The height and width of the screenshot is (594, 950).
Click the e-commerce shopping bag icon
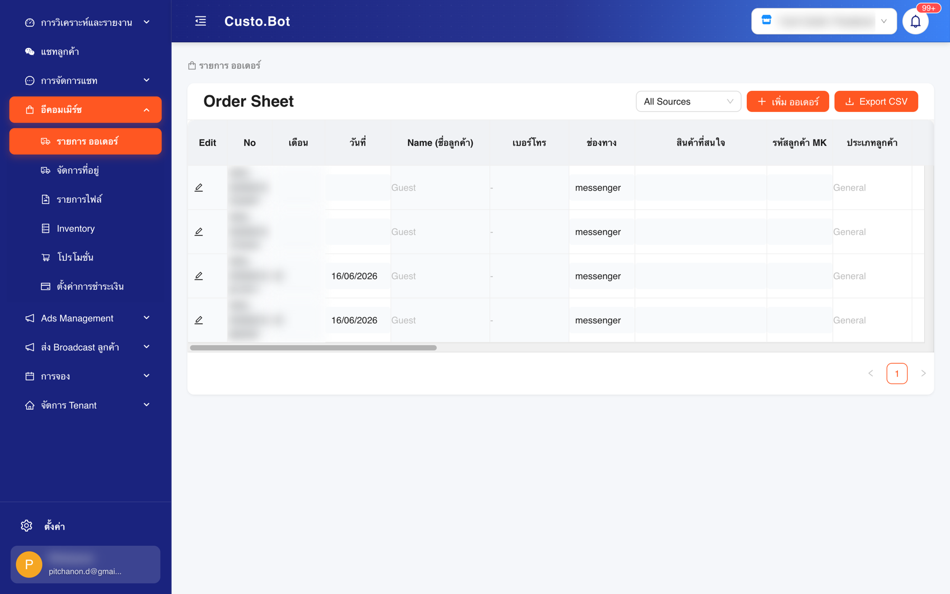pos(30,110)
